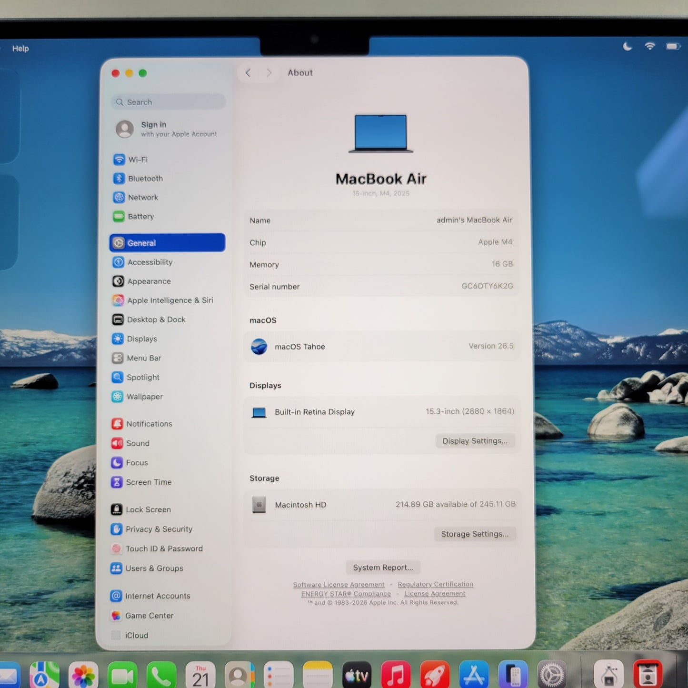Click the battery status icon in the menu bar
The image size is (688, 688).
tap(673, 46)
